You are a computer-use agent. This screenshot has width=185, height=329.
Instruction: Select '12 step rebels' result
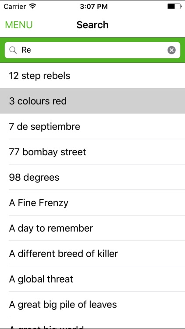(92, 75)
